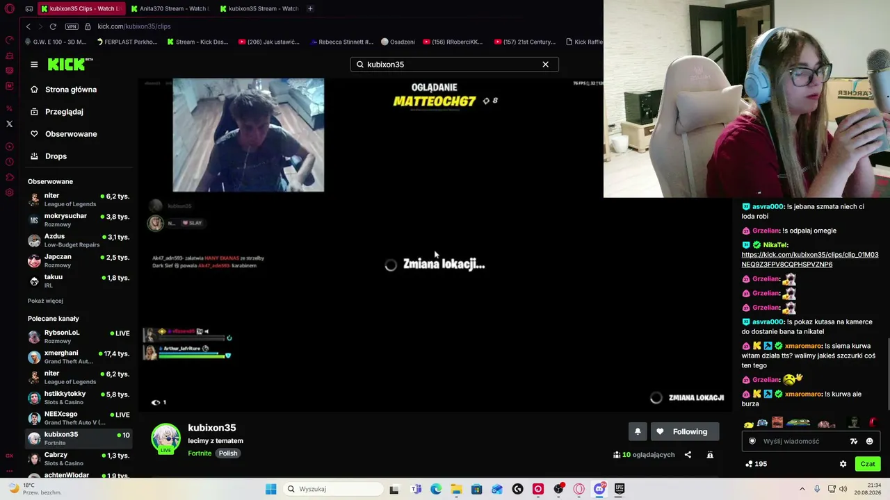Open Kick Raffle bookmark
890x500 pixels.
pyautogui.click(x=584, y=42)
